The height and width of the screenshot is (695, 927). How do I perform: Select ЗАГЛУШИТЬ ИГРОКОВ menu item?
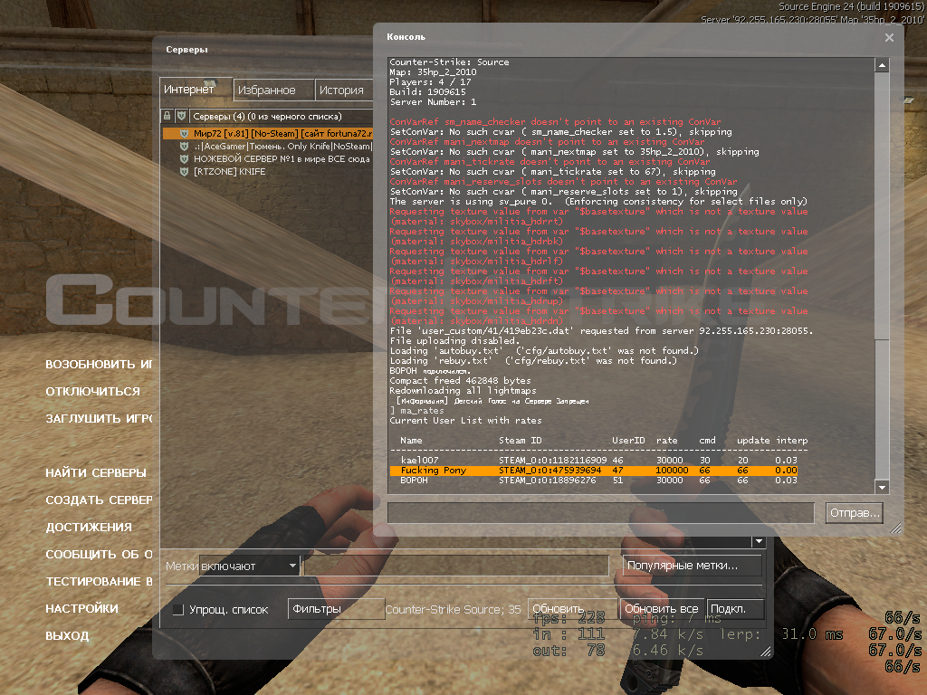pyautogui.click(x=99, y=418)
